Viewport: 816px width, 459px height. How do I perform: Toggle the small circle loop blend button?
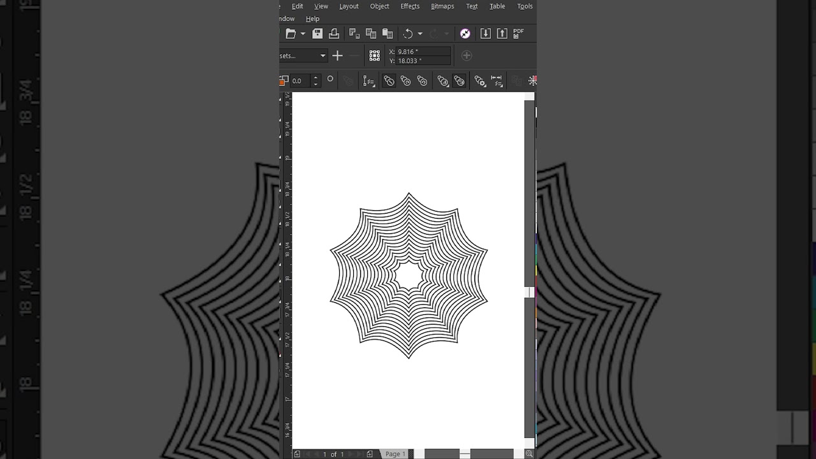330,79
